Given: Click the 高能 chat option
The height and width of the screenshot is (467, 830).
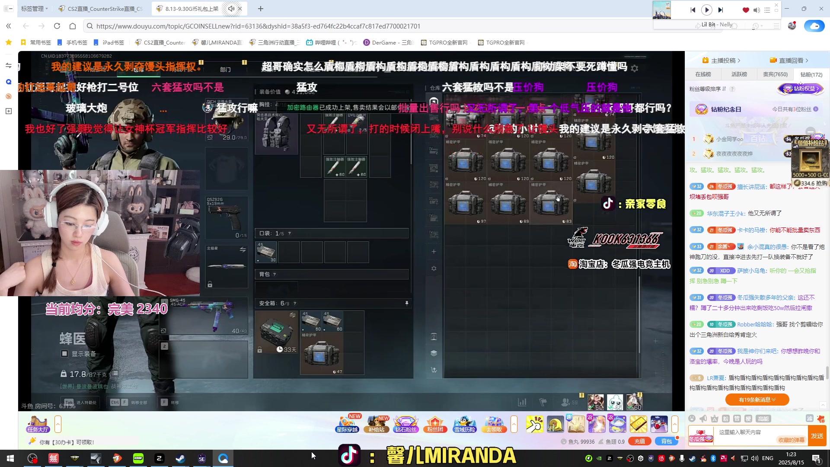Looking at the screenshot, I should pos(763,419).
